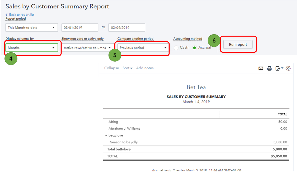Open the Abraham J. Williams row
The height and width of the screenshot is (177, 298).
click(124, 129)
